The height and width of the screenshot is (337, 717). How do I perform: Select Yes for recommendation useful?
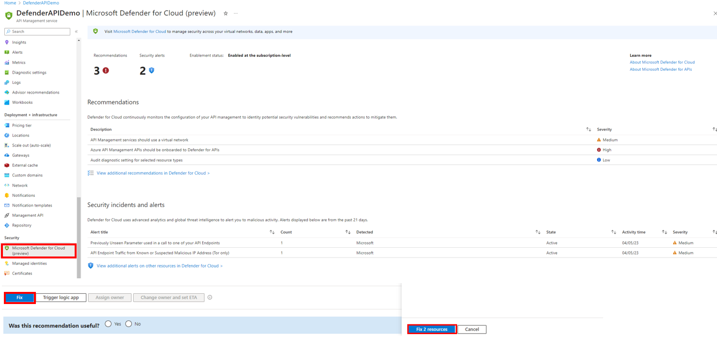pyautogui.click(x=108, y=324)
